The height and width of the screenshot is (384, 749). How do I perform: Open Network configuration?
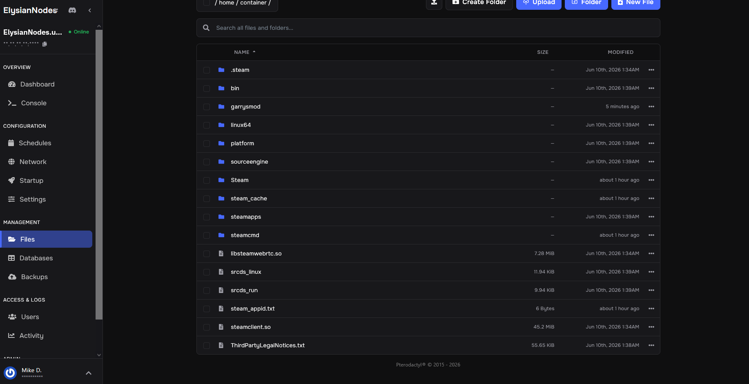tap(46, 162)
